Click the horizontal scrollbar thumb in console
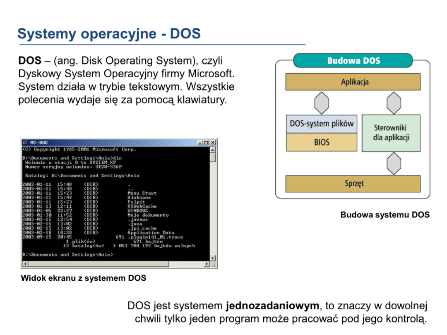This screenshot has width=447, height=335. coord(98,264)
